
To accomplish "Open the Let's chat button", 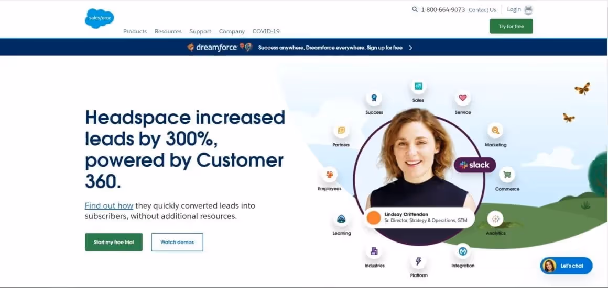I will (567, 266).
